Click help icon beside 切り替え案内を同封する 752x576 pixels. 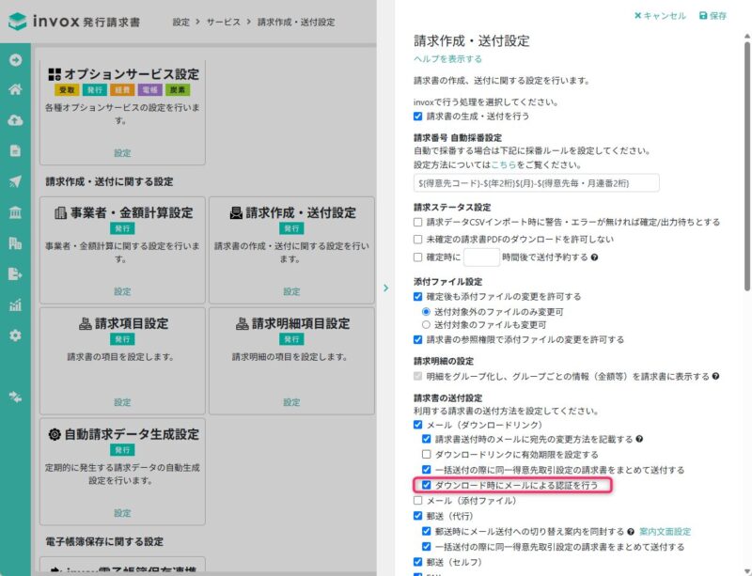(x=631, y=532)
